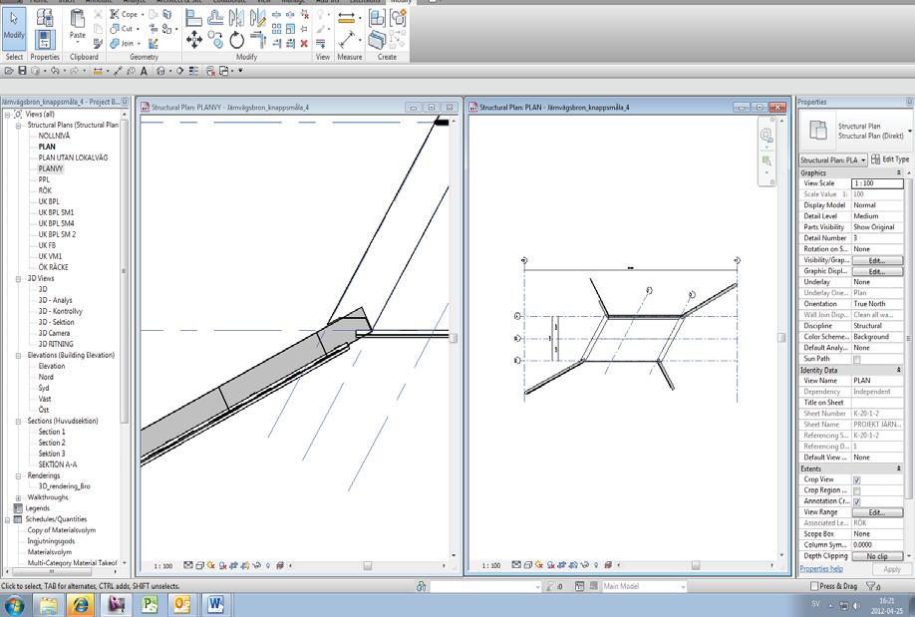Click Edit button for View Range

(877, 512)
